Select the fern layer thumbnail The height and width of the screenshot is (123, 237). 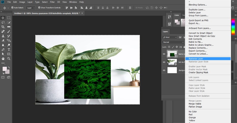(172, 54)
